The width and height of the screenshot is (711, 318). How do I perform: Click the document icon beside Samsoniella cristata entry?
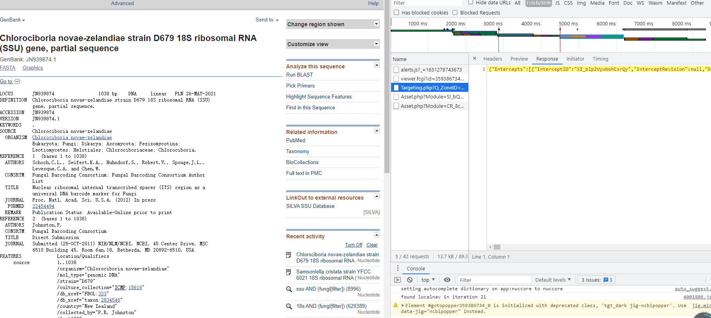[x=289, y=272]
